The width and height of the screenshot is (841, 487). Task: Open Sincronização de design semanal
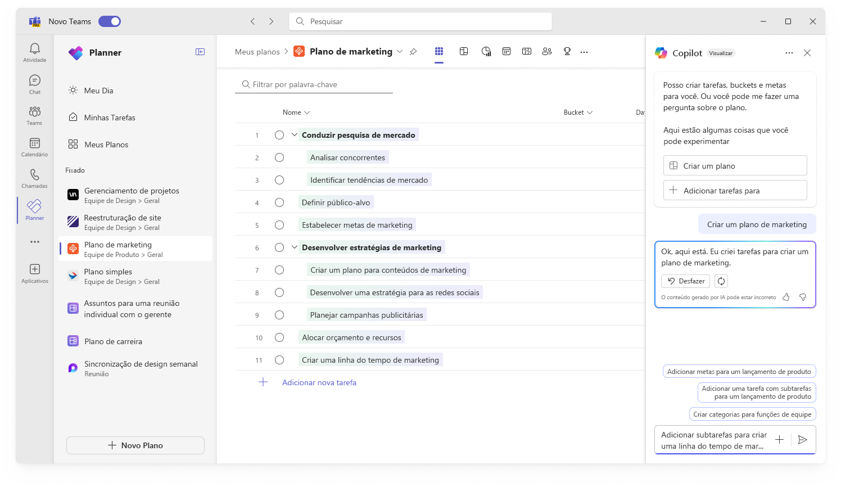point(136,368)
